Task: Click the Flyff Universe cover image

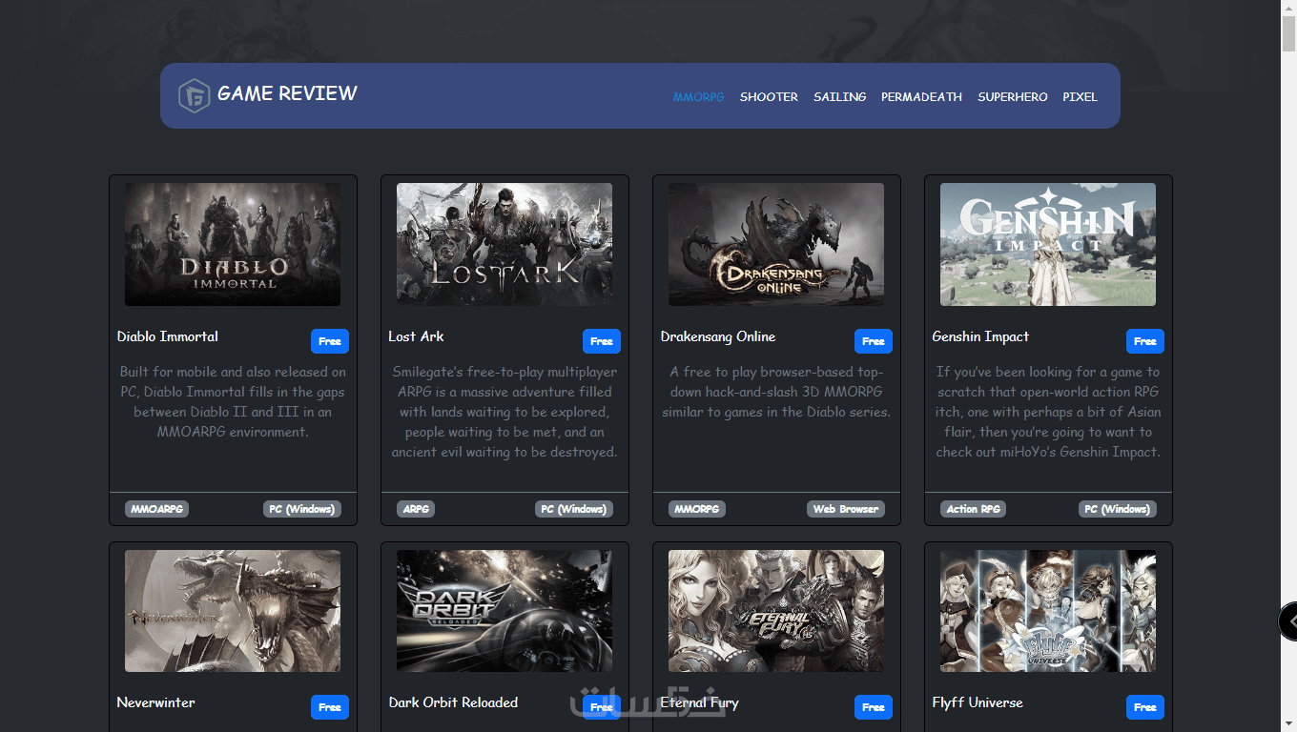Action: coord(1048,611)
